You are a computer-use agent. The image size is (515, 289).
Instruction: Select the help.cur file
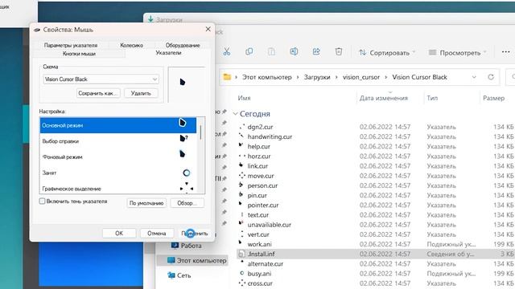(259, 146)
